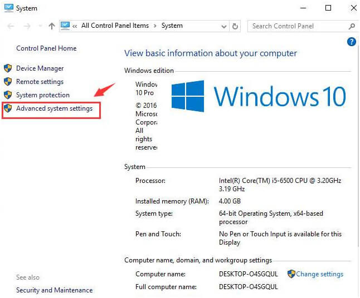Click the Pen and Touch: label
360x298 pixels.
tap(158, 234)
